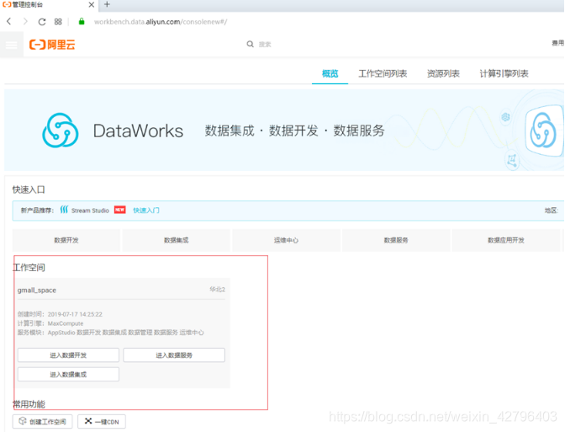The width and height of the screenshot is (565, 432).
Task: Switch to the 计算引擎列表 tab
Action: (504, 73)
